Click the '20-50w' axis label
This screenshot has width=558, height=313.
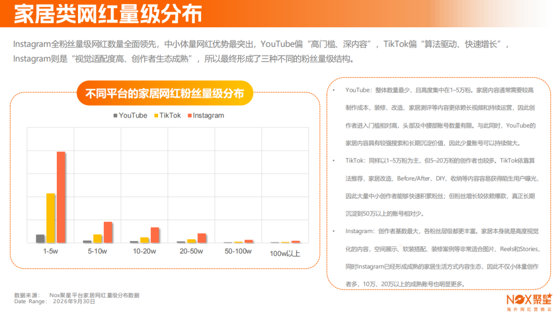click(192, 251)
